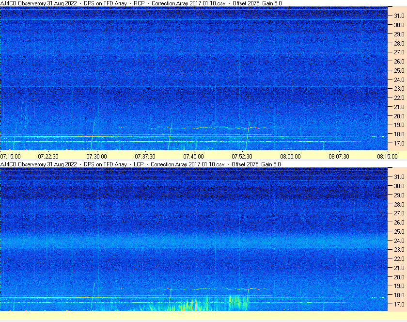Click 17.0 frequency label in LCP panel
The image size is (407, 322).
(x=399, y=304)
